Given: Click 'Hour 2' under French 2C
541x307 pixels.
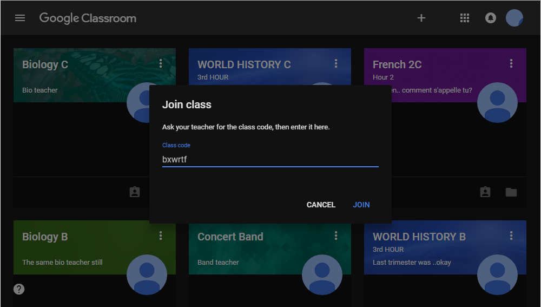Looking at the screenshot, I should [x=383, y=77].
